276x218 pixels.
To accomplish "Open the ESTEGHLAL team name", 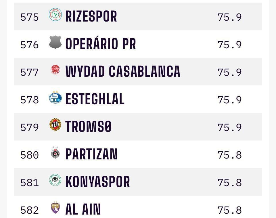I will click(x=95, y=99).
